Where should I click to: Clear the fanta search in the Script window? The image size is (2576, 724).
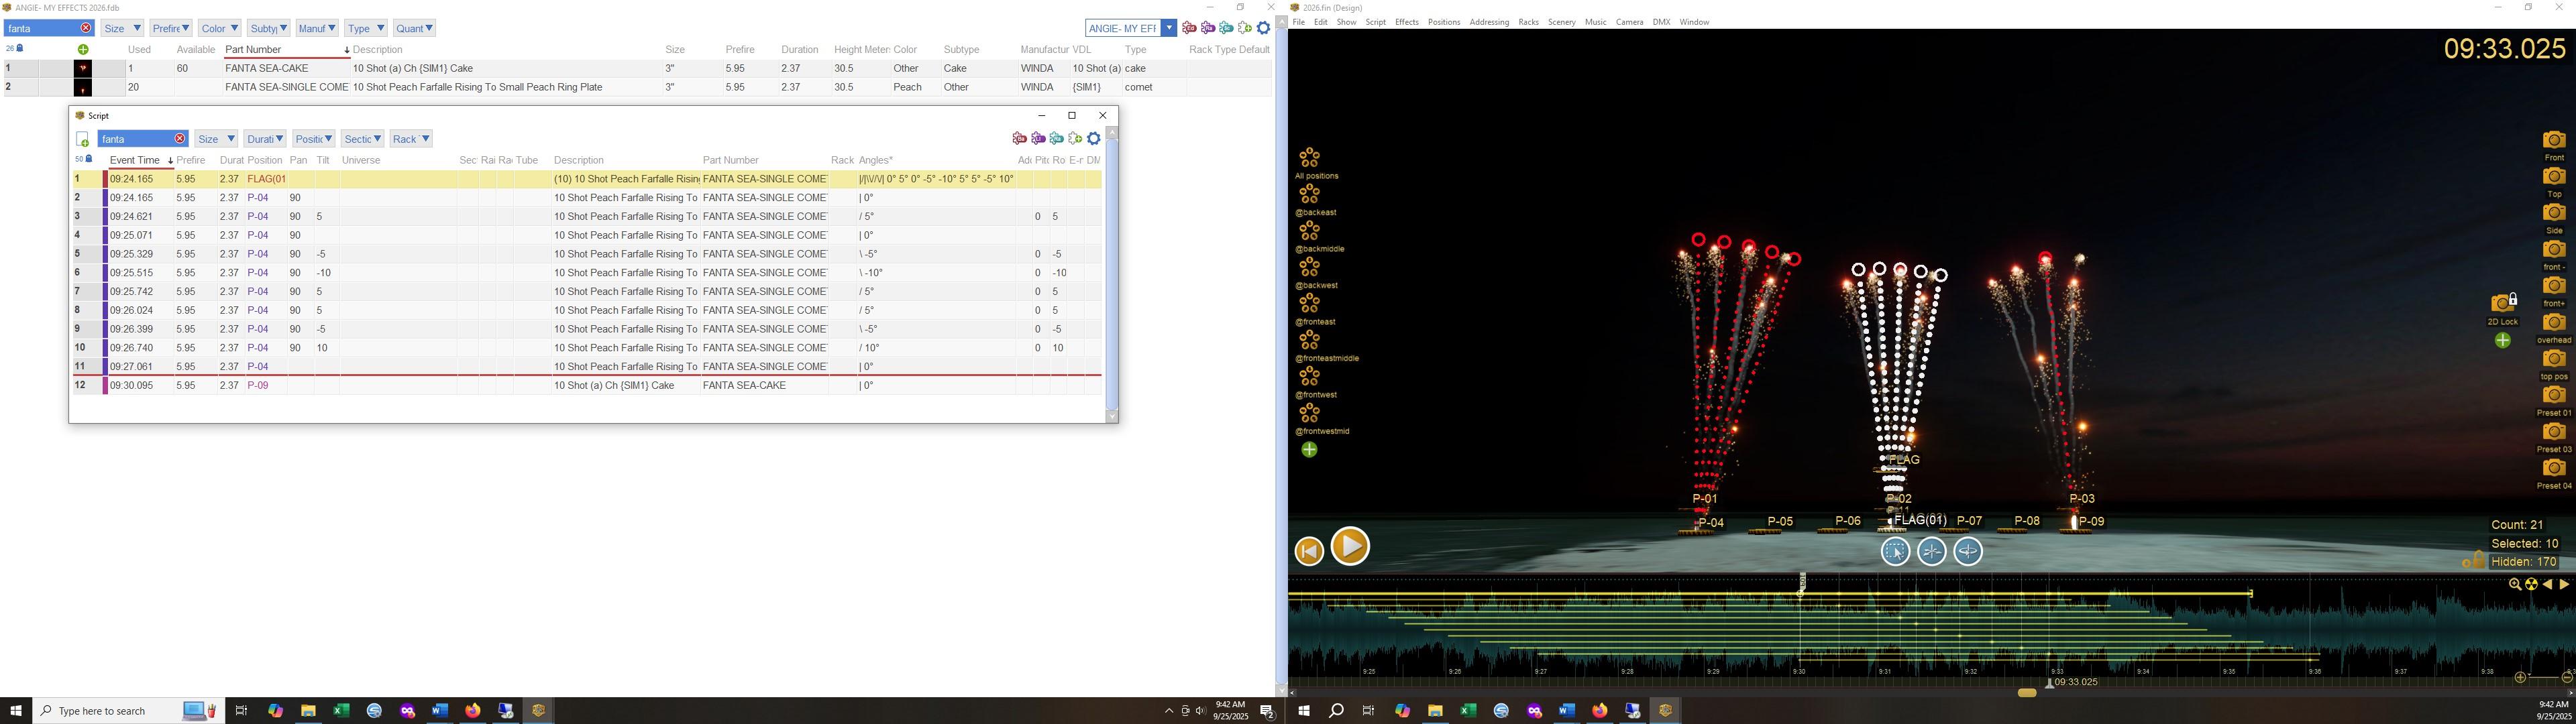[180, 139]
